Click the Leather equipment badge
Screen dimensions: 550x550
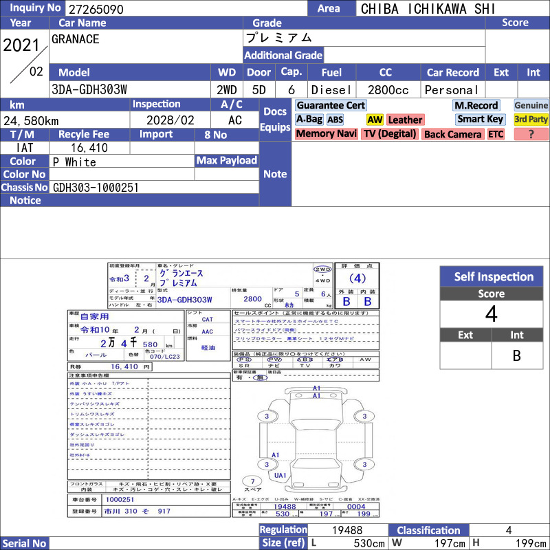point(405,120)
